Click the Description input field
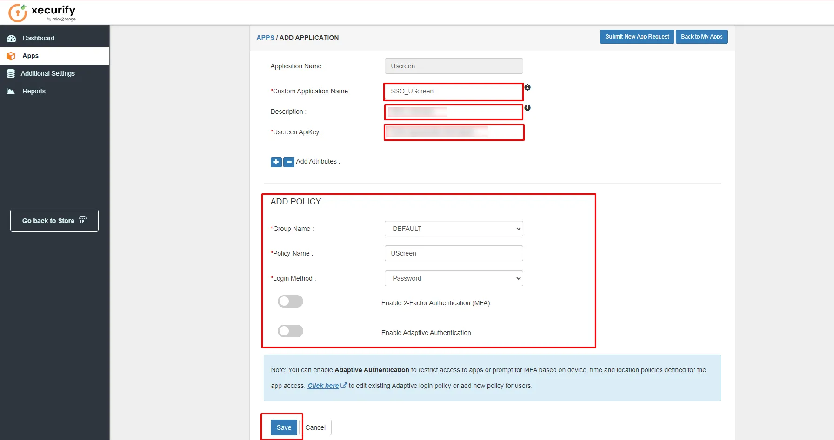The image size is (834, 440). pyautogui.click(x=454, y=112)
